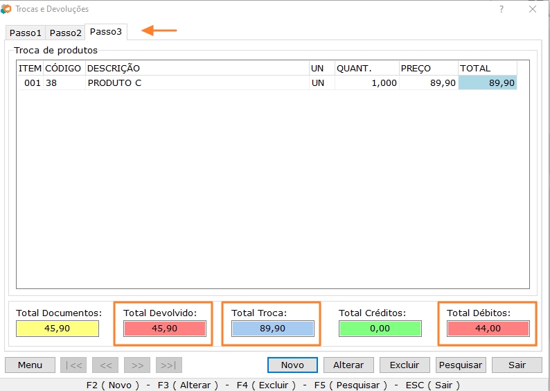Open Pesquisar search button
The image size is (550, 391).
tap(461, 365)
